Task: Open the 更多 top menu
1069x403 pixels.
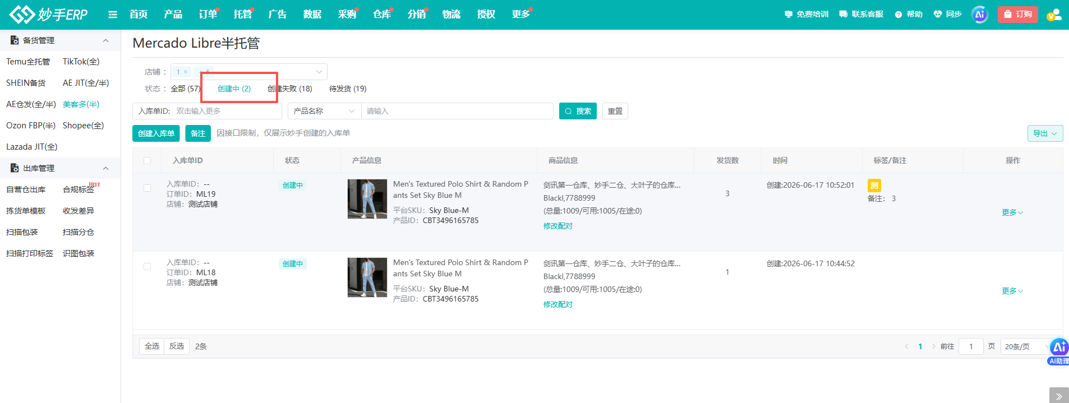Action: [521, 14]
